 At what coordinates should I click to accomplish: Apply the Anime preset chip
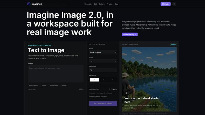(x=64, y=86)
